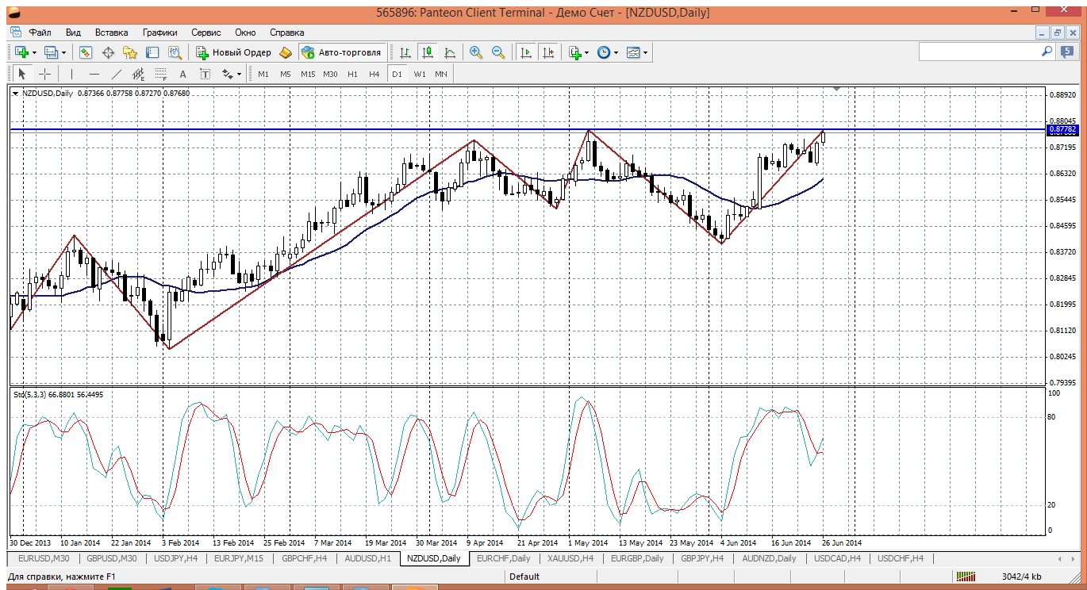Viewport: 1087px width, 590px height.
Task: Open the Market Watch window icon
Action: 86,52
